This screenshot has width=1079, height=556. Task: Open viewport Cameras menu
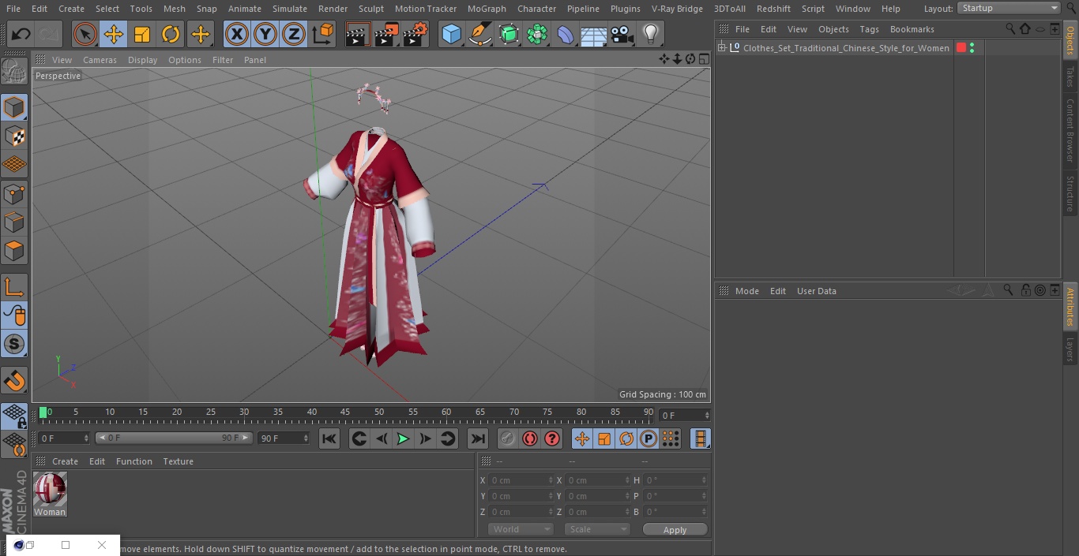click(100, 60)
